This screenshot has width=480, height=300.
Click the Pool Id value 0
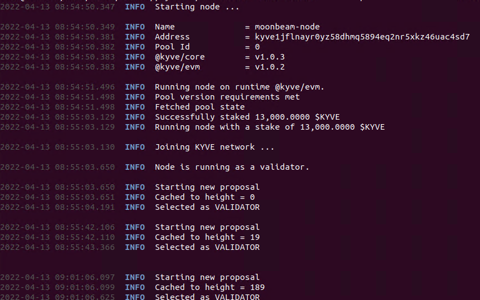257,47
